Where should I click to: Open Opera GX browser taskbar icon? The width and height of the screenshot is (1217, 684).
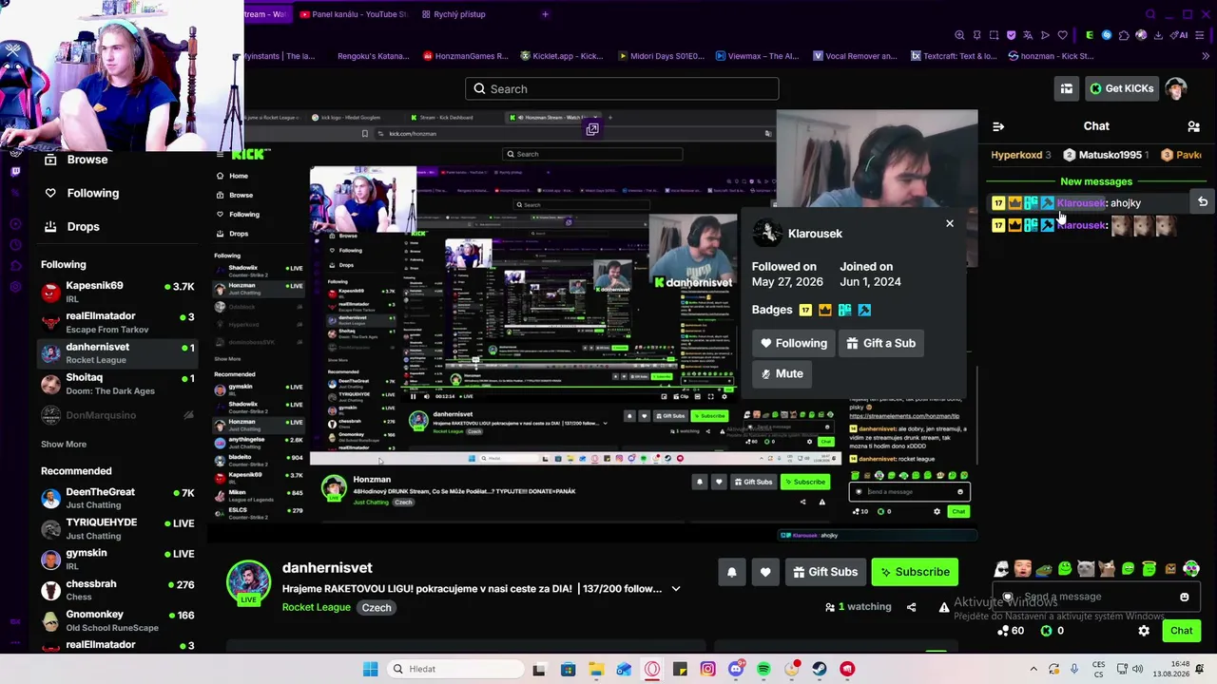click(651, 669)
